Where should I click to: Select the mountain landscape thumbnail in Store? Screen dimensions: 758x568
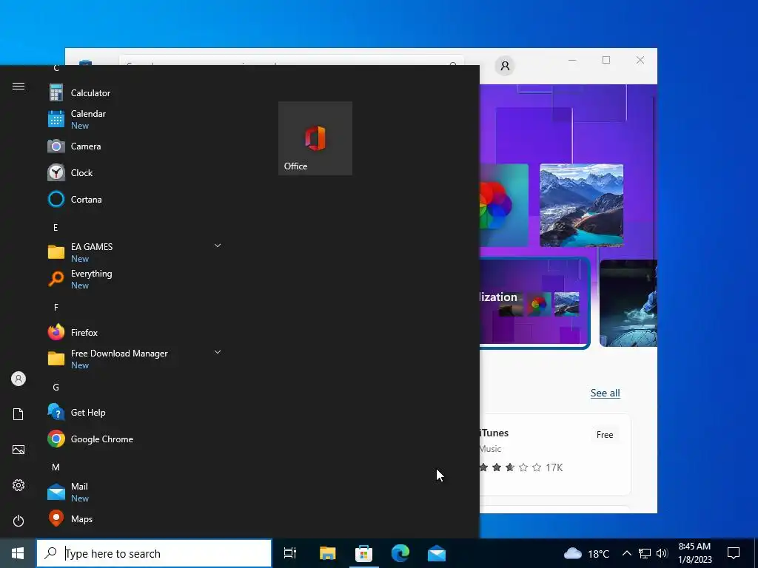(x=581, y=206)
